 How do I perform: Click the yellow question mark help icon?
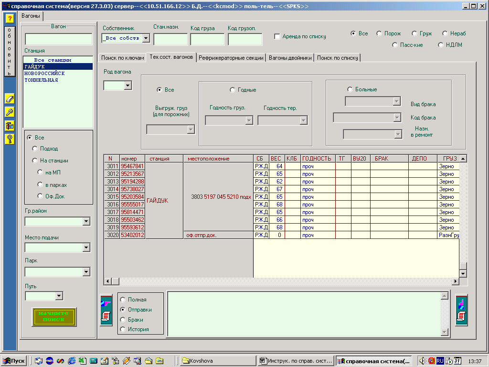click(9, 18)
